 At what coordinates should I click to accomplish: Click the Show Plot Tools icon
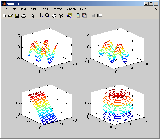[x=100, y=16]
